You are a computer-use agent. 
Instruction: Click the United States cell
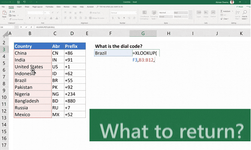click(33, 67)
